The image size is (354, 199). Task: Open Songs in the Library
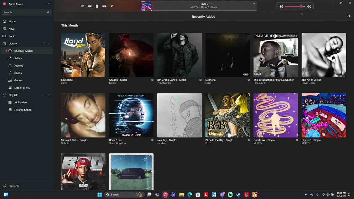click(x=27, y=73)
